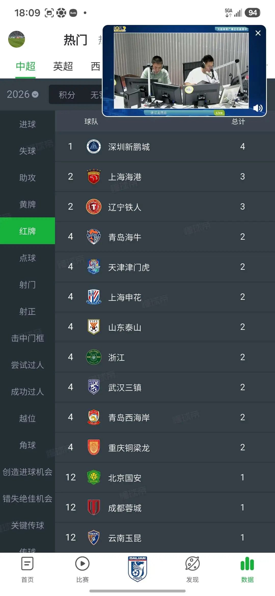Tap the 深圳新鹏城 team crest
The image size is (275, 596).
[x=94, y=146]
